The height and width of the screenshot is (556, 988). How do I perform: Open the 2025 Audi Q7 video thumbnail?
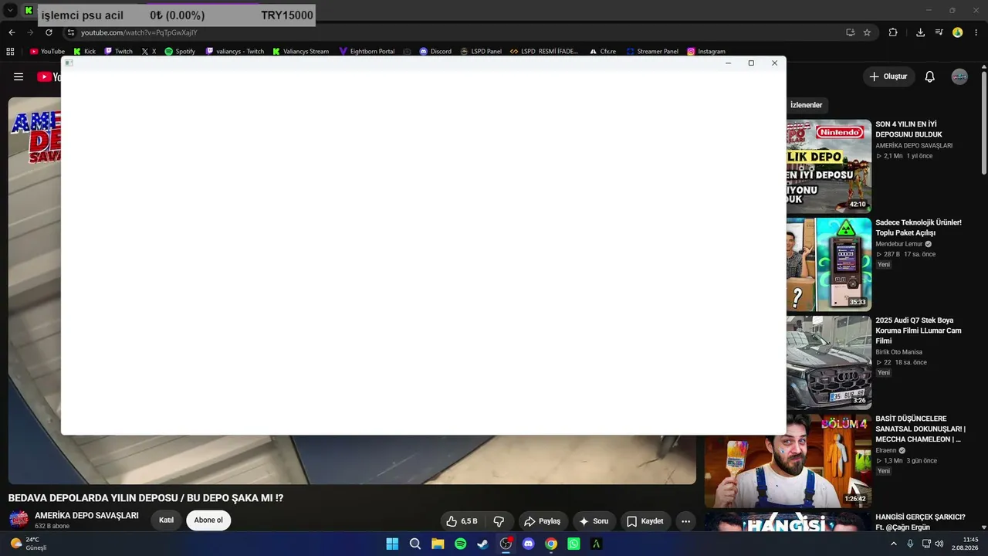[x=829, y=362]
